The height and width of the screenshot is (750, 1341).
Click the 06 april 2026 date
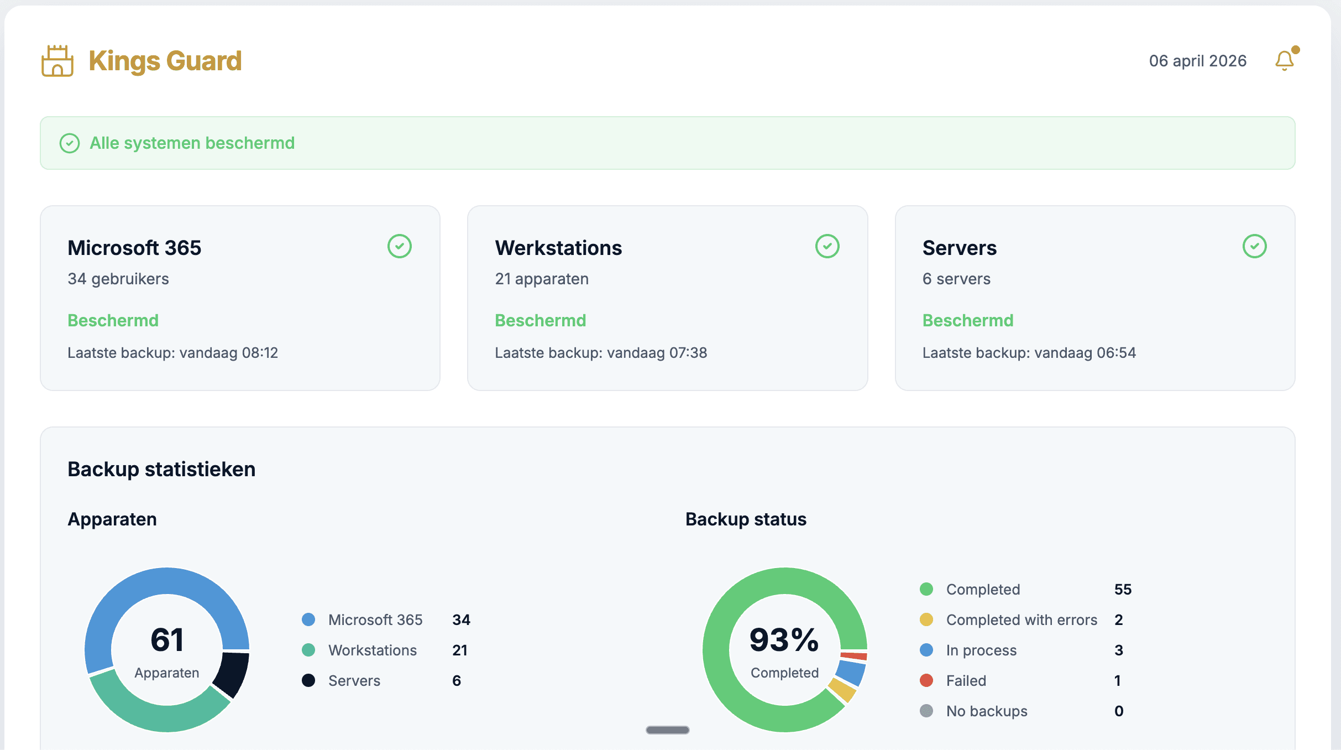[x=1197, y=61]
